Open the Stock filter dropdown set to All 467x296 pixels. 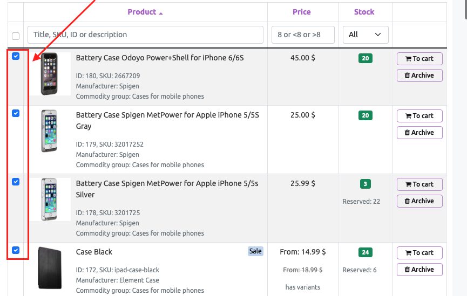point(366,35)
